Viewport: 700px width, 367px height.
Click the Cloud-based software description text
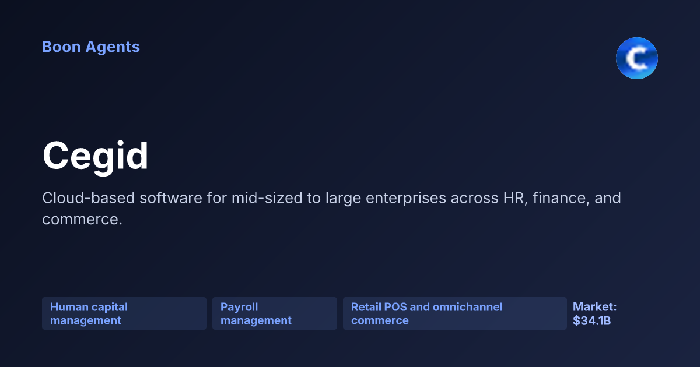click(331, 209)
